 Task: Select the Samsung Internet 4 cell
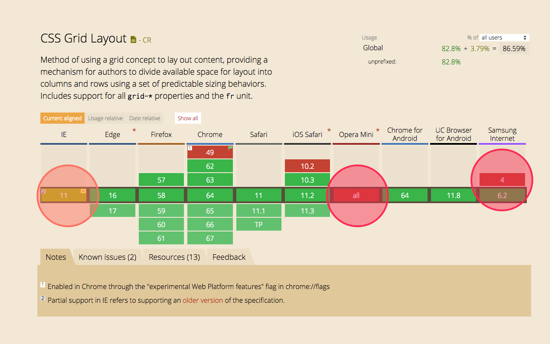pyautogui.click(x=502, y=180)
